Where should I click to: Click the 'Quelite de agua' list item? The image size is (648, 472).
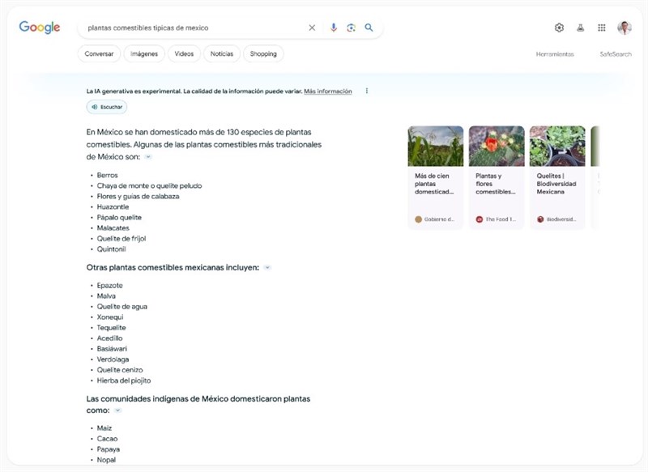(x=122, y=306)
